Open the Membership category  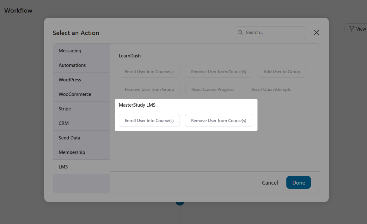pyautogui.click(x=82, y=152)
